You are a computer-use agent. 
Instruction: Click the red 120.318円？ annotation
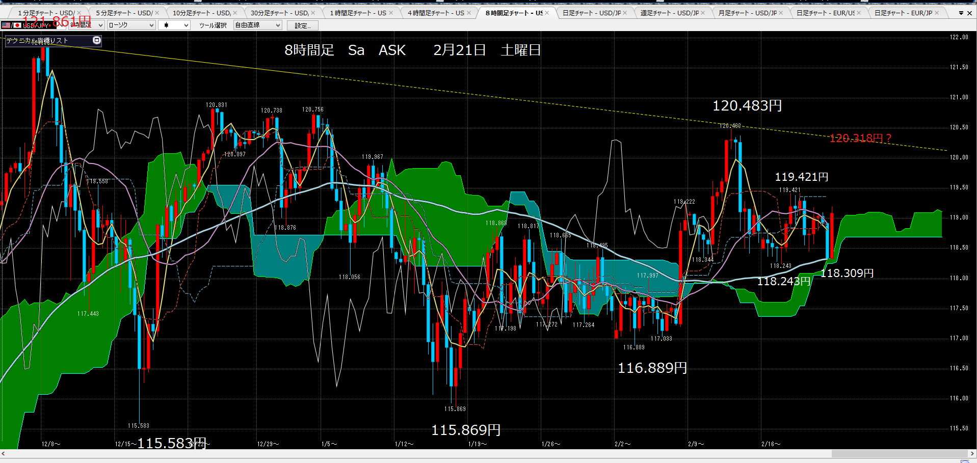pyautogui.click(x=861, y=138)
